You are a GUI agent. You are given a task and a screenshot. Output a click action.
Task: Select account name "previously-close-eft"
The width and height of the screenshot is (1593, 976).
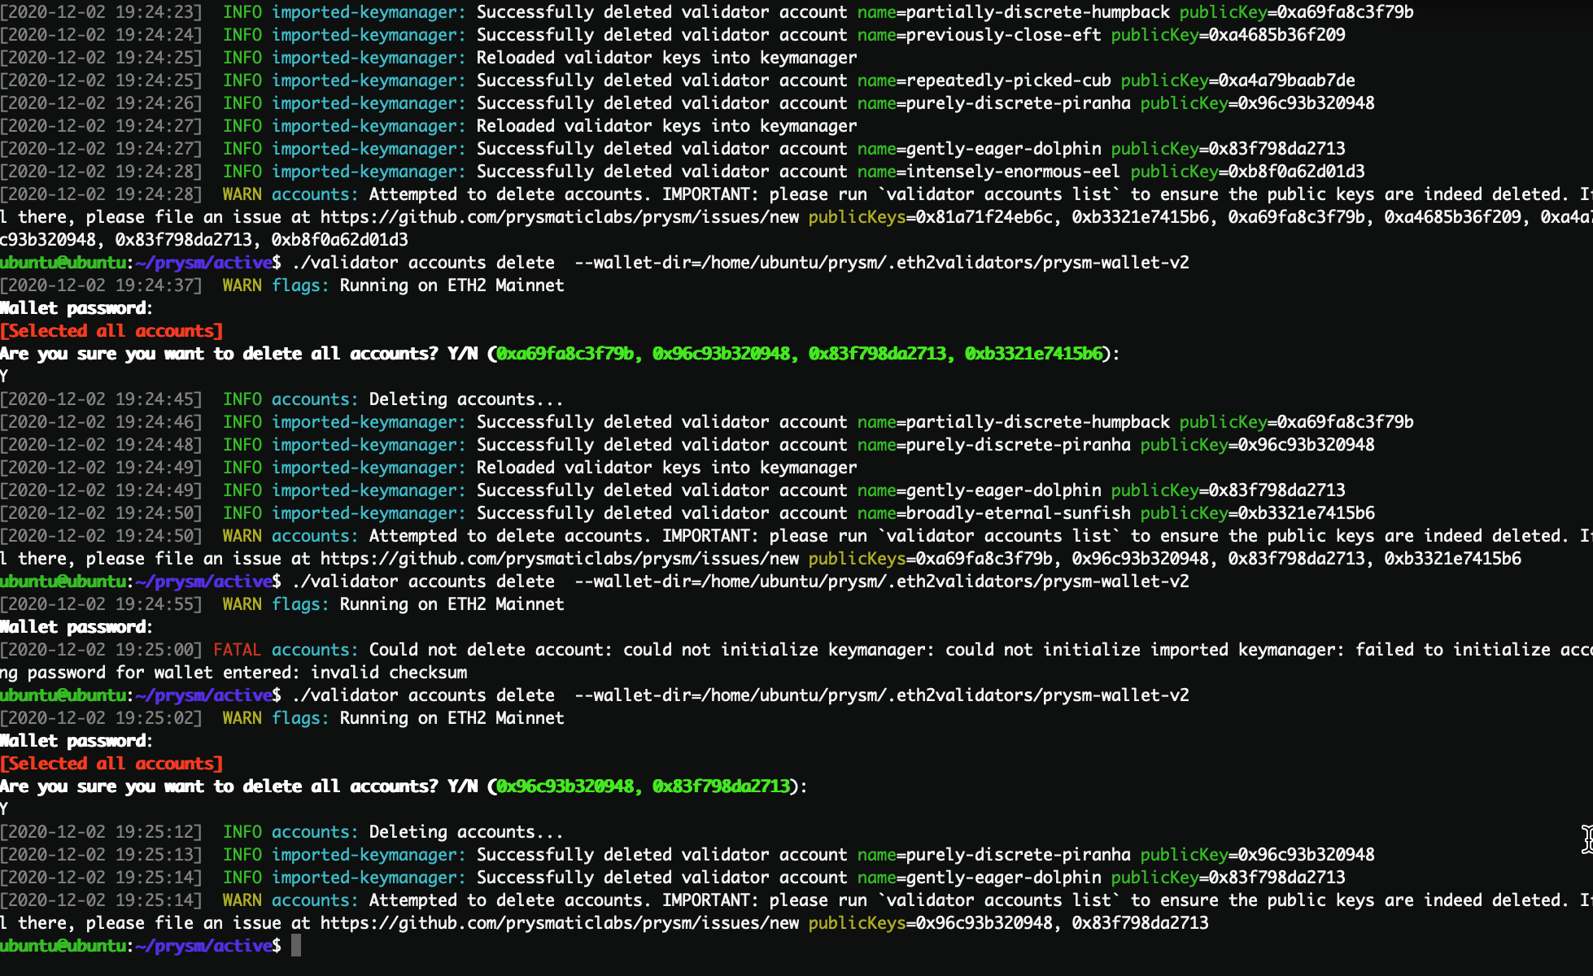1004,35
